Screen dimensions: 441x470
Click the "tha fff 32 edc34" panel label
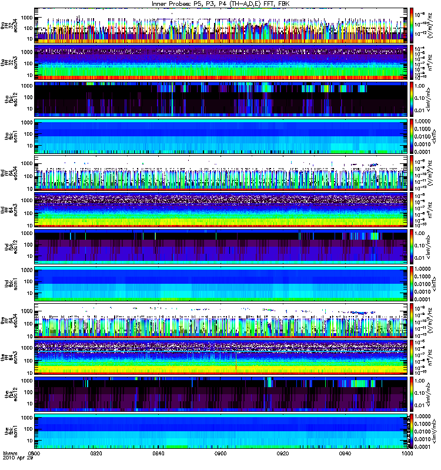(x=9, y=26)
